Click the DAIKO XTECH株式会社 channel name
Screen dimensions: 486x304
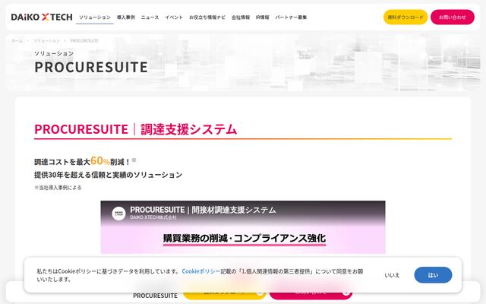[153, 217]
